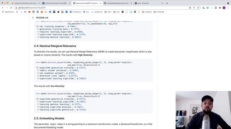The width and height of the screenshot is (231, 129).
Task: Open the readings bookmarks folder
Action: [147, 12]
